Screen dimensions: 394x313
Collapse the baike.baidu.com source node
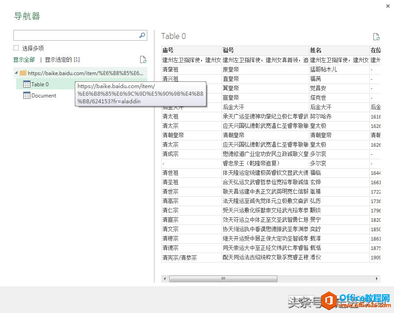pos(16,73)
